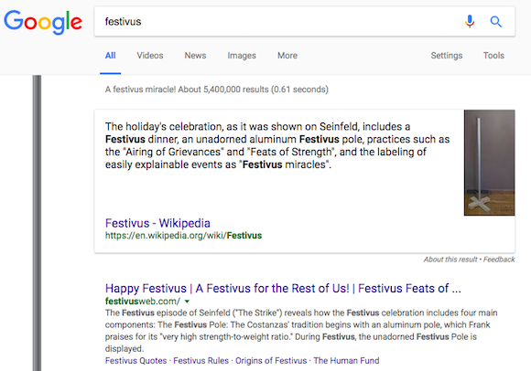Open the Festivus - Wikipedia link
The height and width of the screenshot is (371, 531).
pos(157,223)
